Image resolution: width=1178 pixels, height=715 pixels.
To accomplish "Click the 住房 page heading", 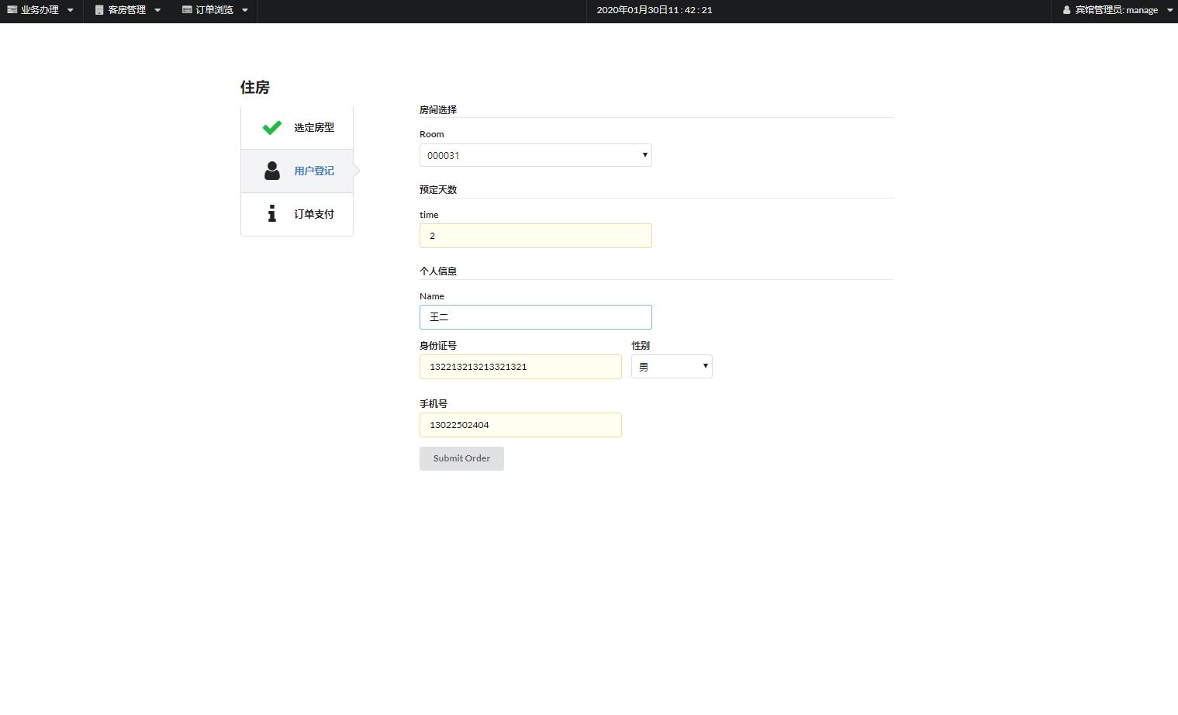I will pyautogui.click(x=255, y=87).
